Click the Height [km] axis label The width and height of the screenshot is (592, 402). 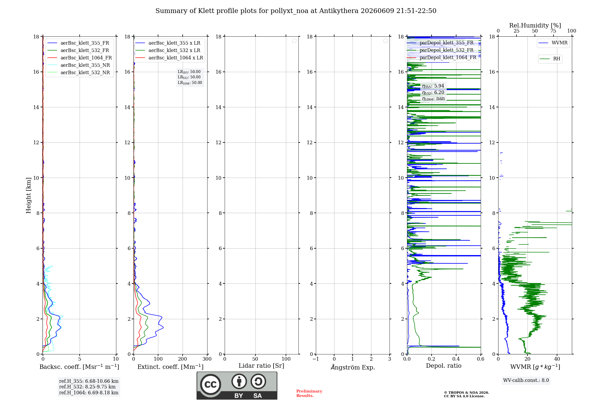point(28,195)
